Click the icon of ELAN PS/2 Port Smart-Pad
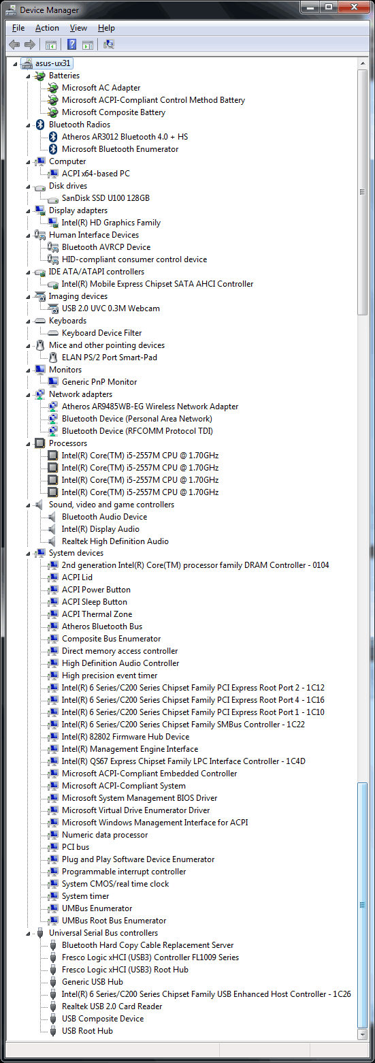375x1063 pixels. 53,358
